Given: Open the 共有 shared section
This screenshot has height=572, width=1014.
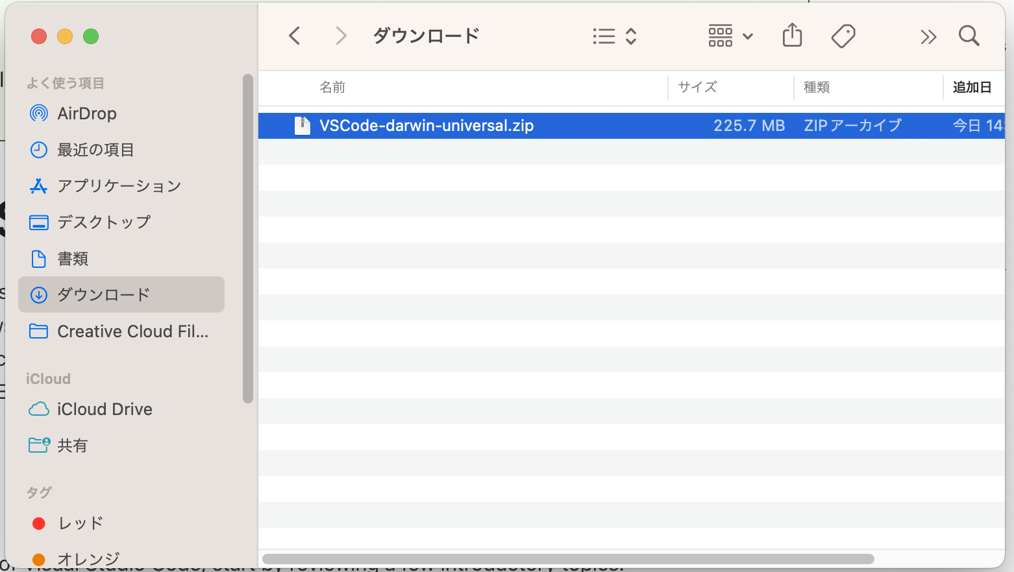Looking at the screenshot, I should (x=73, y=446).
